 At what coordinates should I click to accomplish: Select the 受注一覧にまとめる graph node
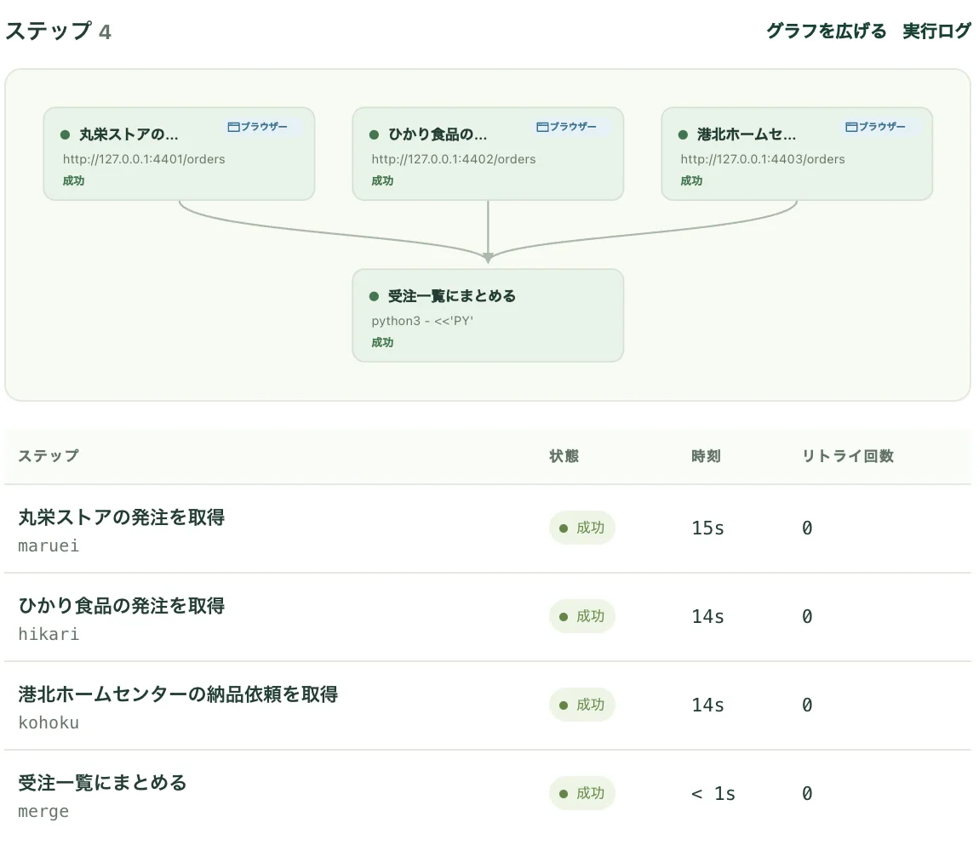point(488,316)
